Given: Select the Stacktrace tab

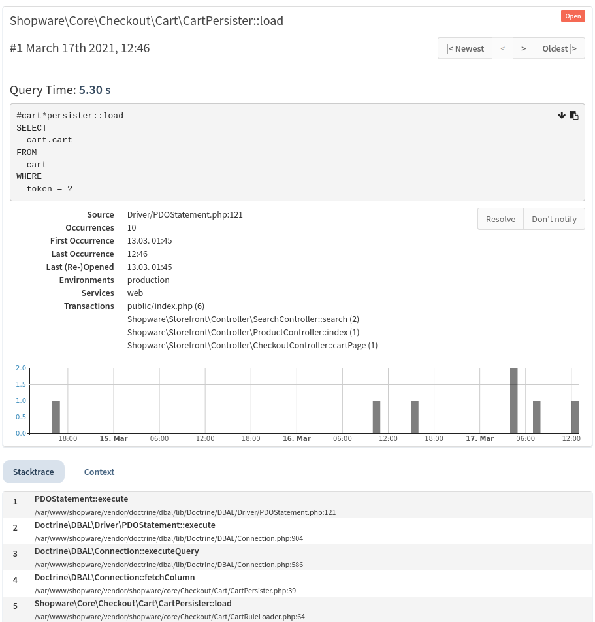Looking at the screenshot, I should click(x=33, y=472).
